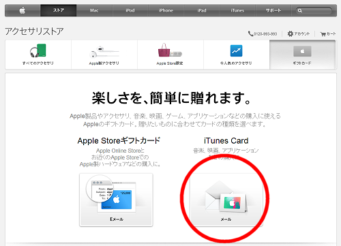Viewport: 341px width, 246px height.
Task: Open the iPad tab in the nav bar
Action: (x=202, y=10)
